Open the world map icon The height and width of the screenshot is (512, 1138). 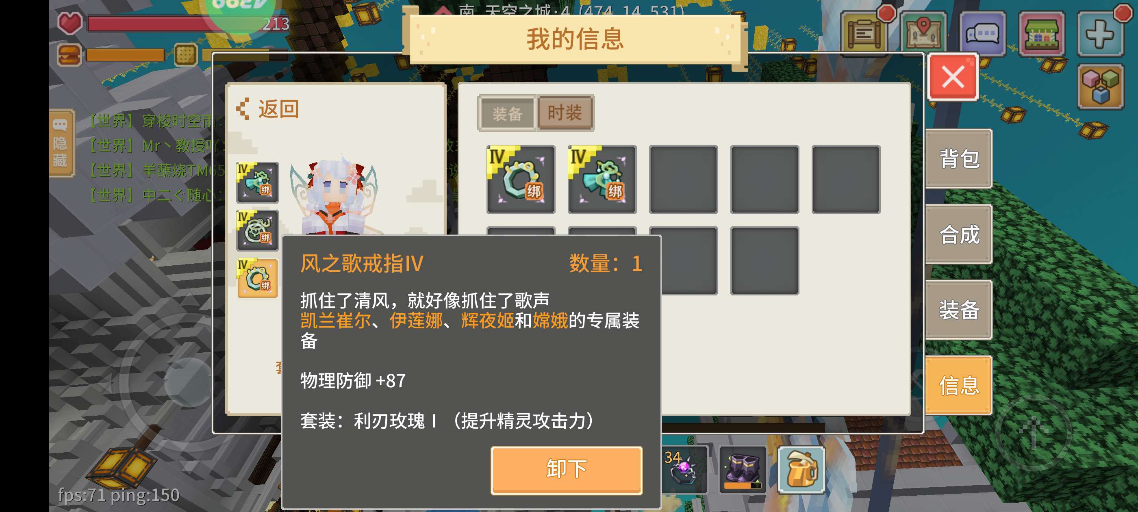(923, 34)
